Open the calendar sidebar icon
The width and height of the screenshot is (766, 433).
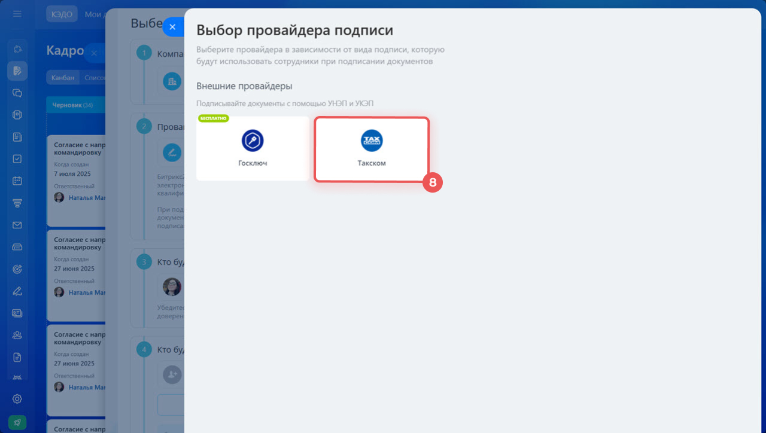(x=17, y=181)
